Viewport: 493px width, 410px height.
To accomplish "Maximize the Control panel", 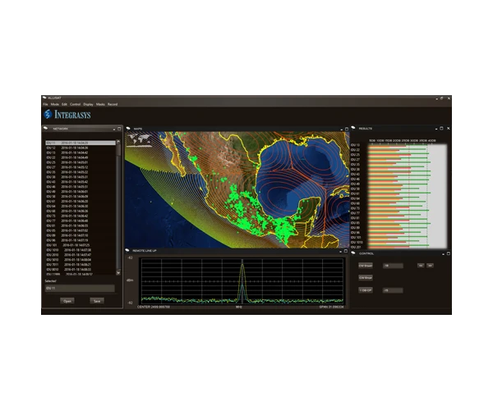I will [449, 253].
